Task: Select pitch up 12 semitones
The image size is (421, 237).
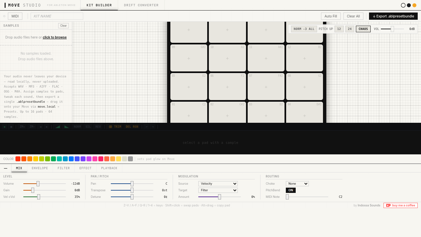Action: click(339, 29)
